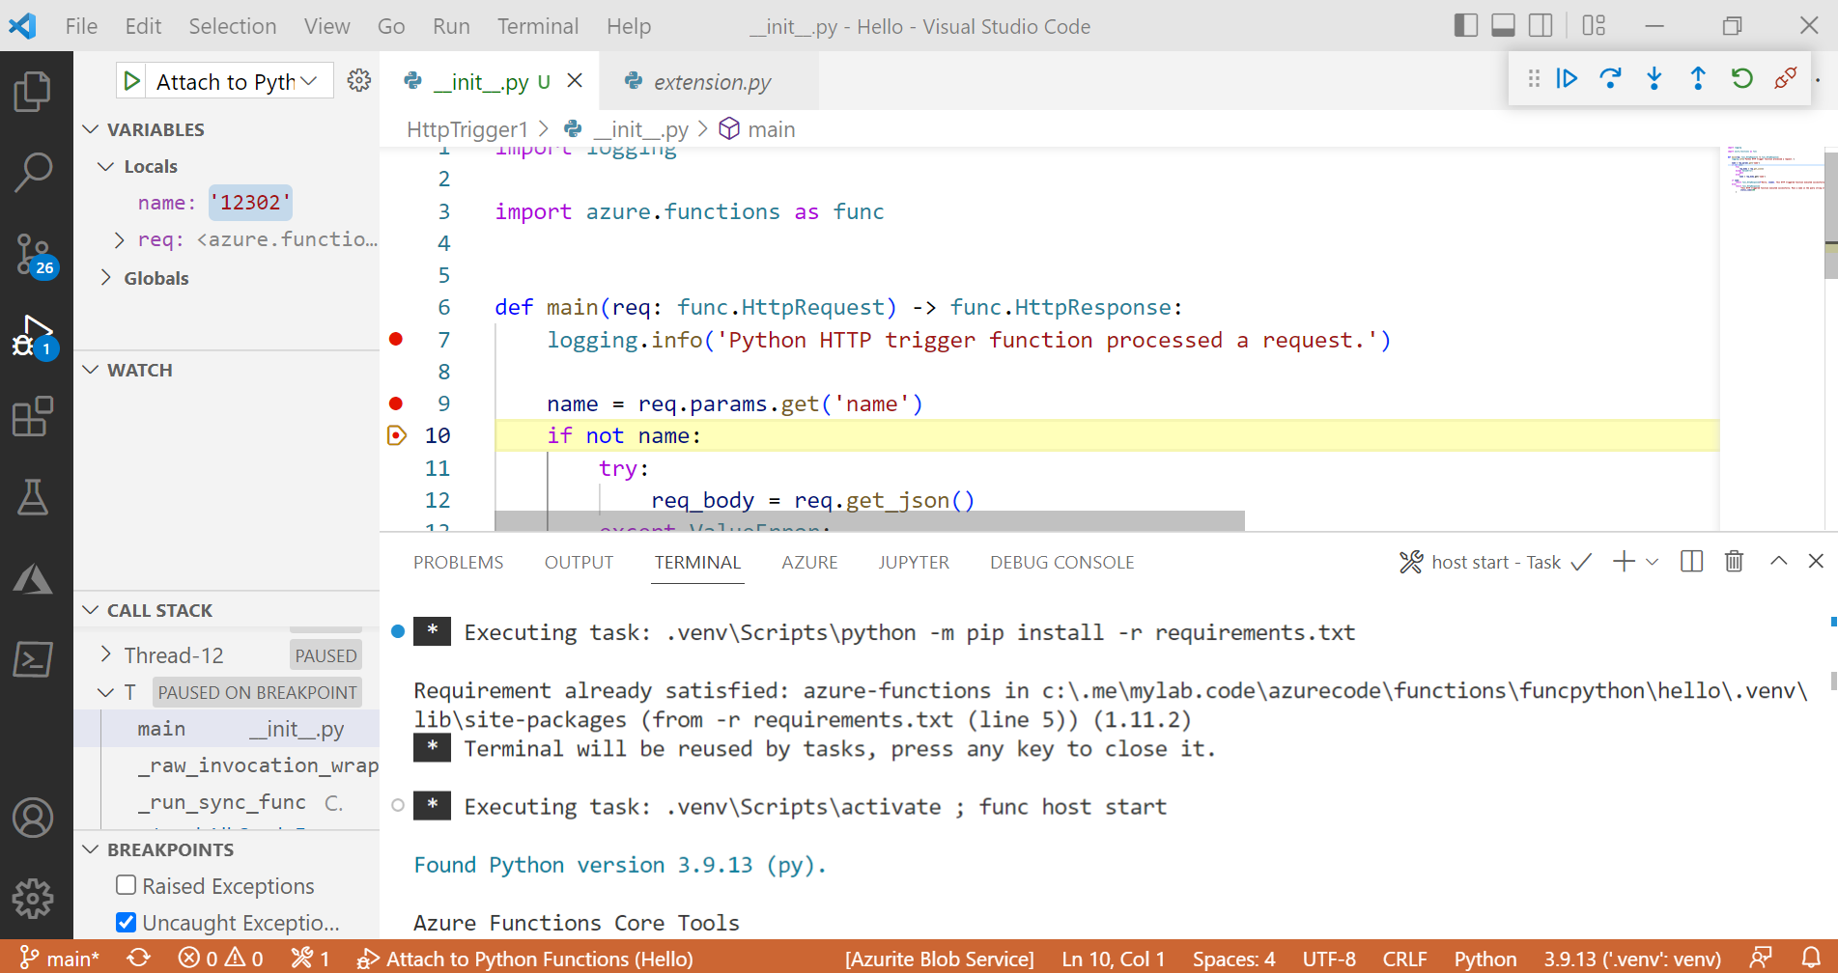
Task: Toggle the primary side bar layout icon
Action: (1465, 26)
